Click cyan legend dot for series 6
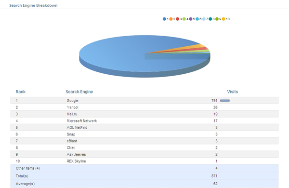Image resolution: width=289 pixels, height=188 pixels. click(197, 19)
